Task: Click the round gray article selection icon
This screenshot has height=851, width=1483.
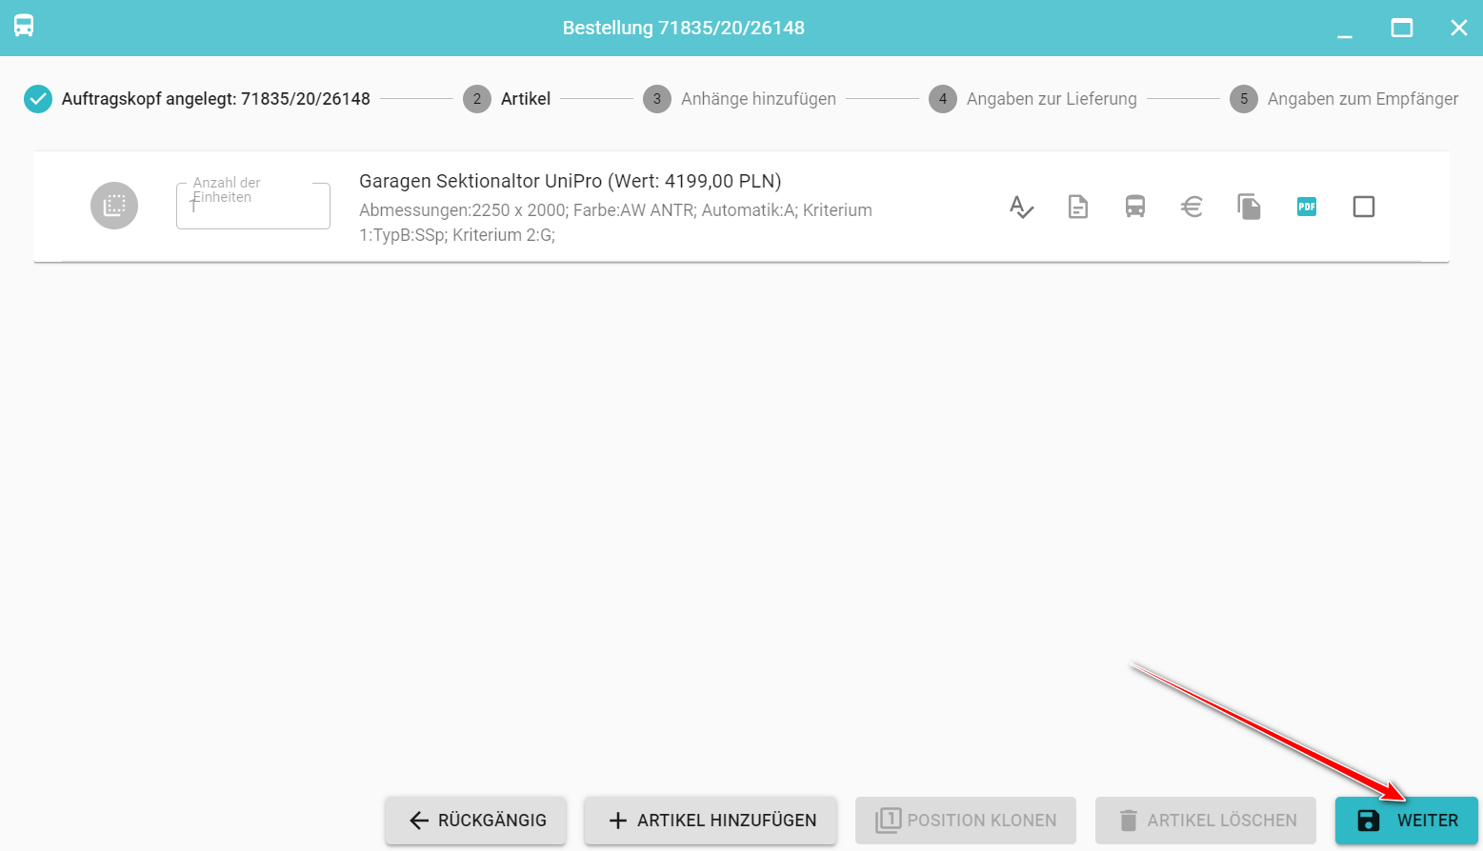Action: (x=114, y=206)
